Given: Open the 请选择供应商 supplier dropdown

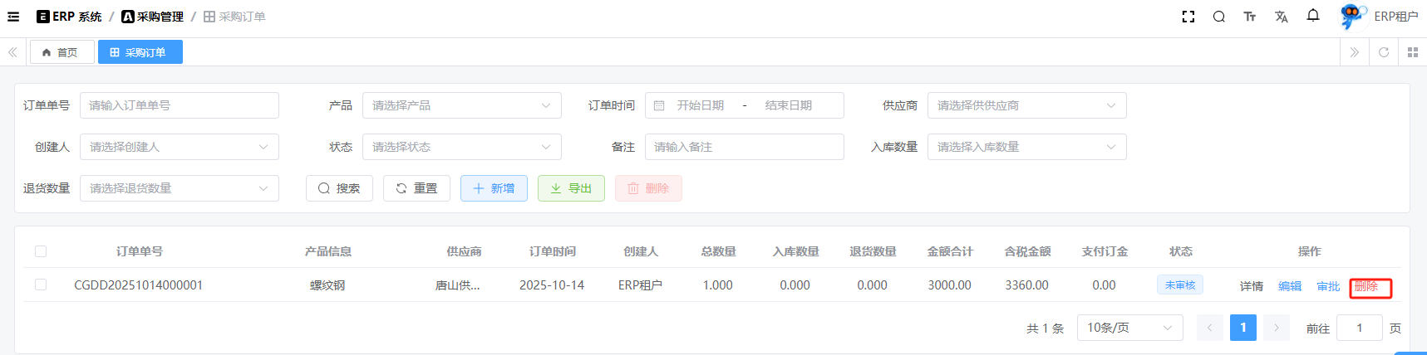Looking at the screenshot, I should click(x=1026, y=105).
